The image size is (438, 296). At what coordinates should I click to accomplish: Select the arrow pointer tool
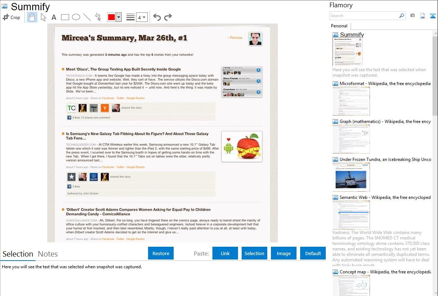[x=43, y=17]
